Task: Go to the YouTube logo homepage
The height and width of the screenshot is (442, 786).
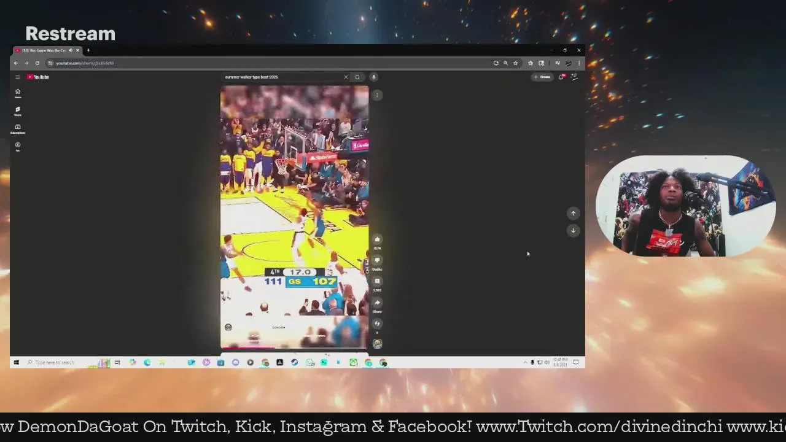Action: [x=38, y=77]
